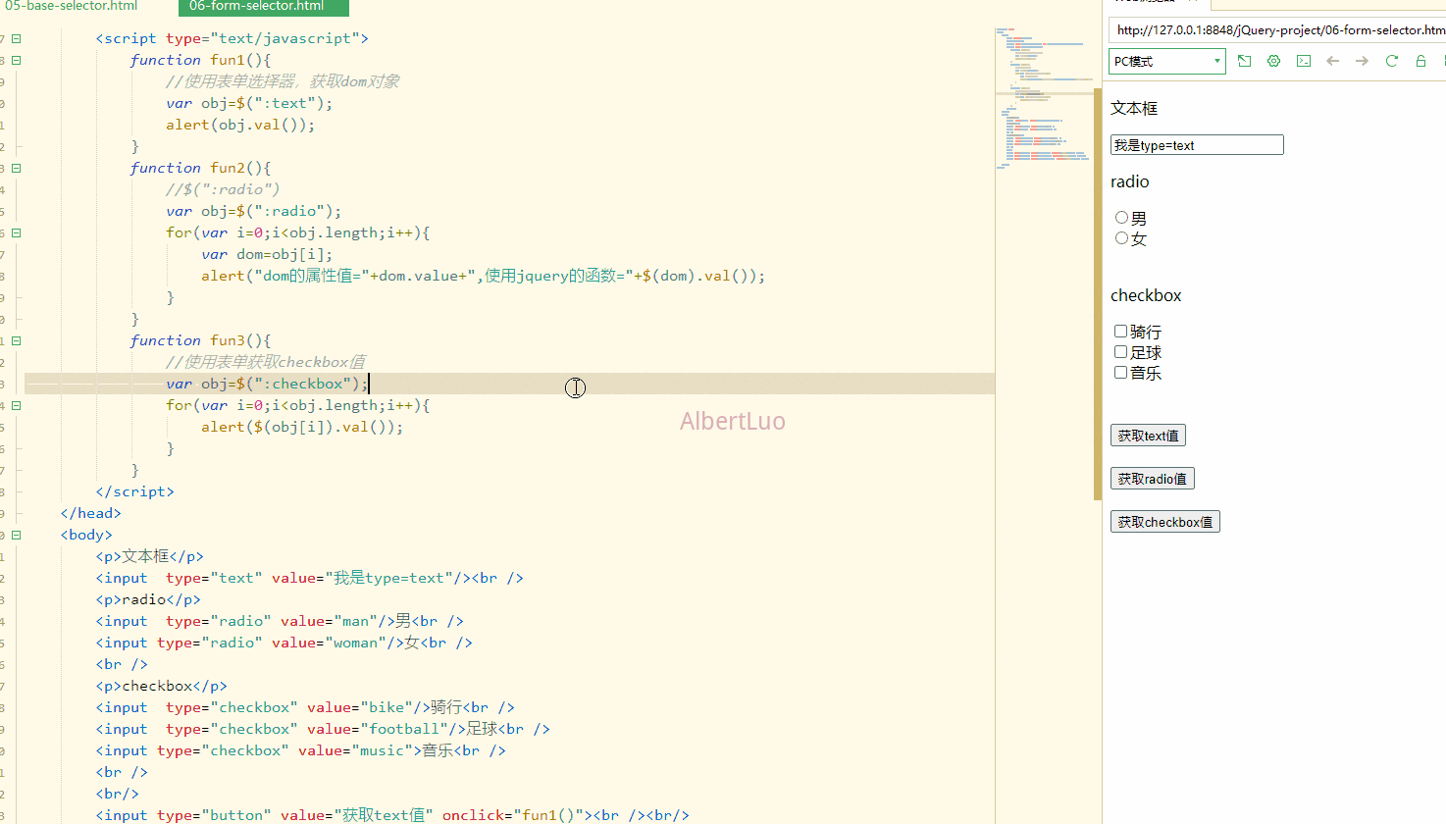Click the comment '//使用表单选择器，获取dom对象'
Screen dimensions: 1446x824
pyautogui.click(x=283, y=81)
